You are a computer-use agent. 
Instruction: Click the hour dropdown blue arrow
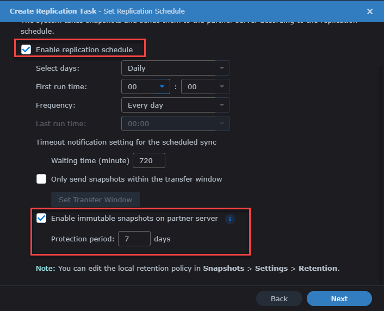(x=162, y=86)
